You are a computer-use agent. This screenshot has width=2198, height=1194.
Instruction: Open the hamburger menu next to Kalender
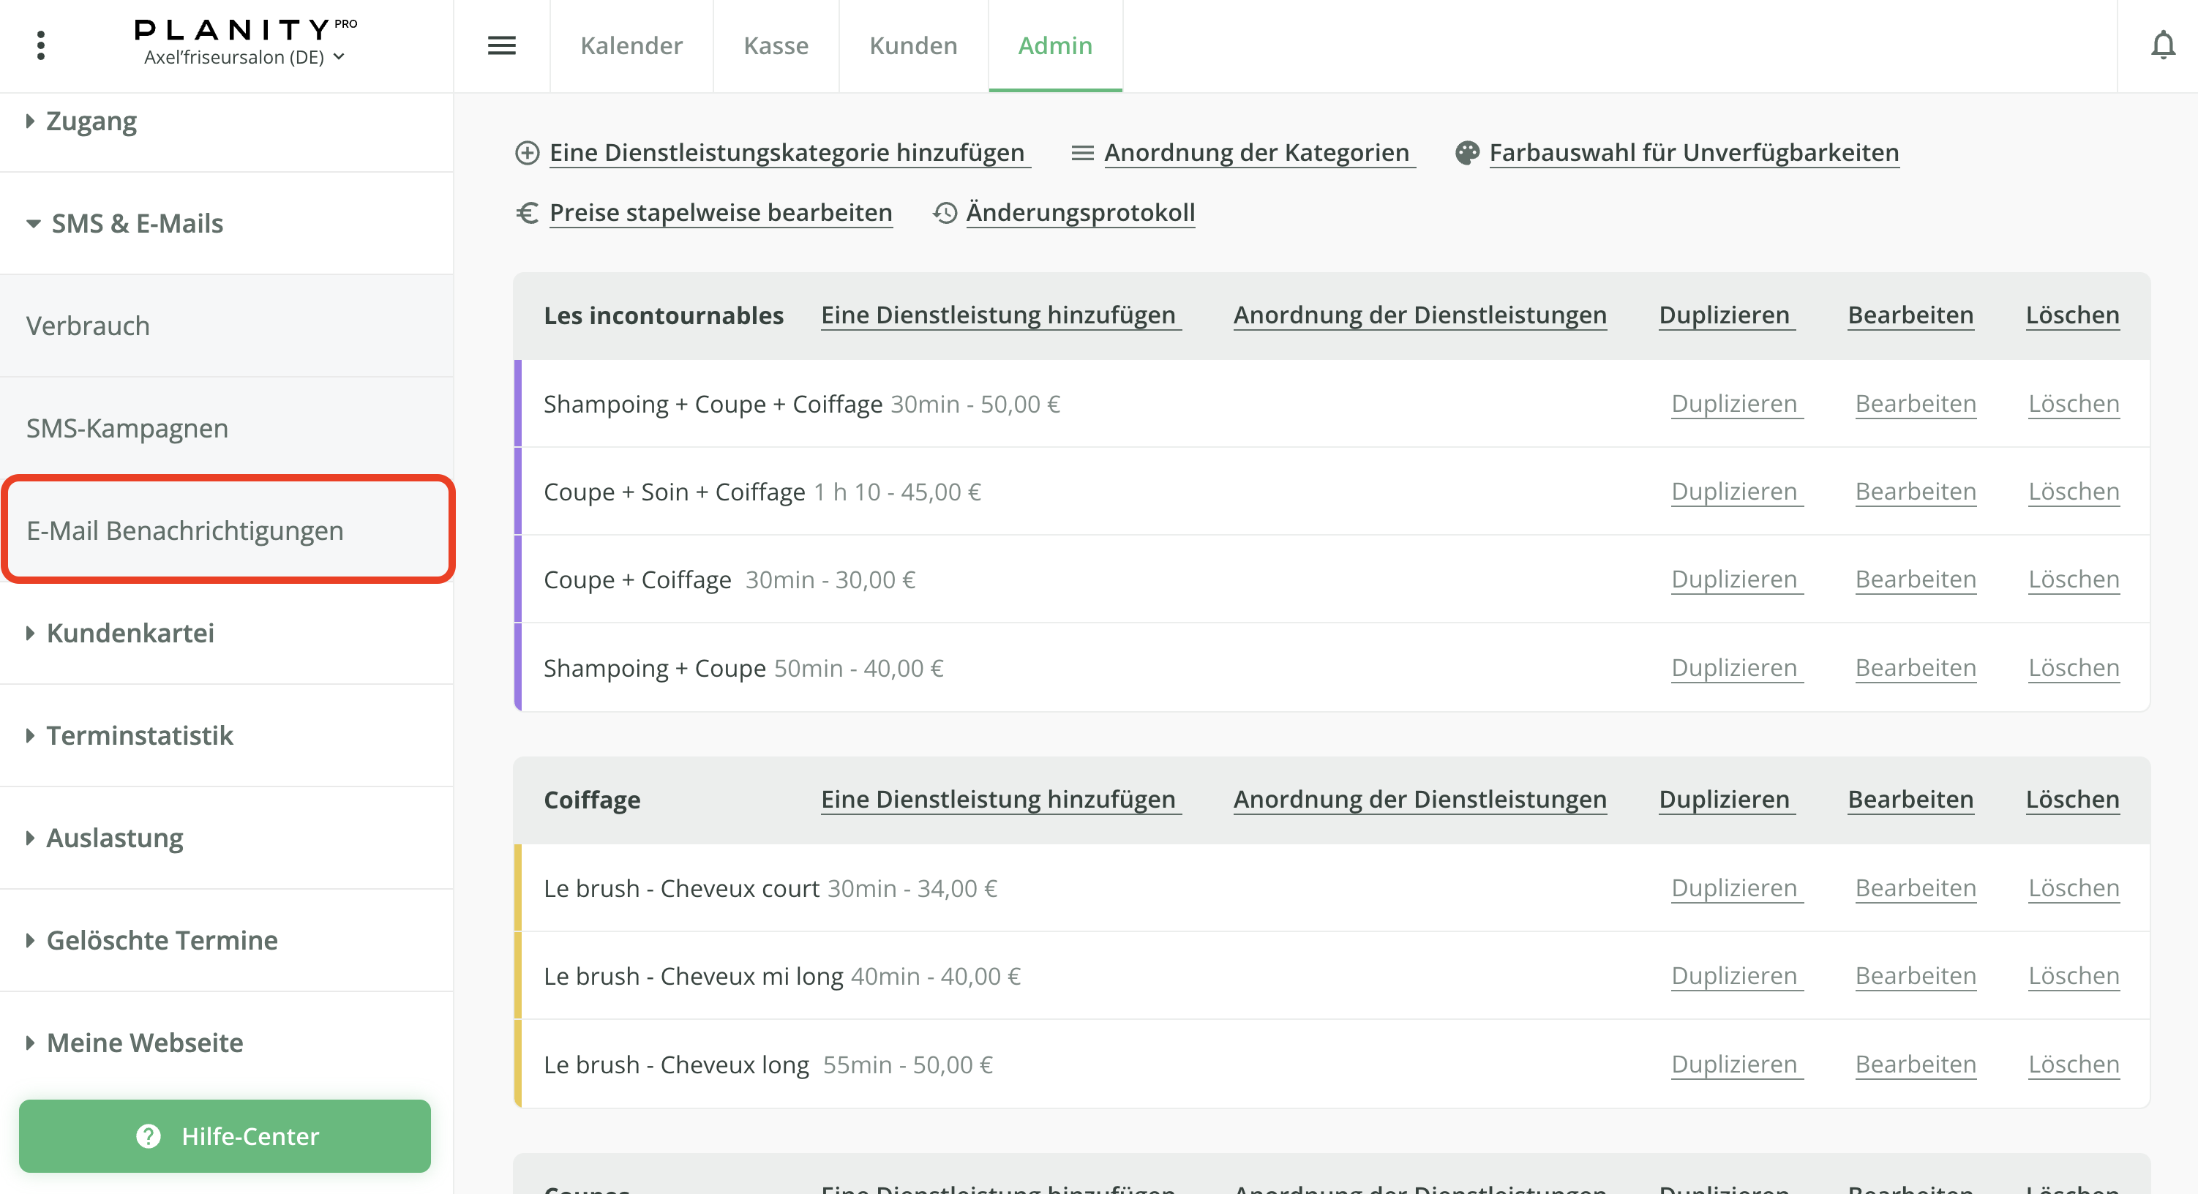pyautogui.click(x=503, y=45)
